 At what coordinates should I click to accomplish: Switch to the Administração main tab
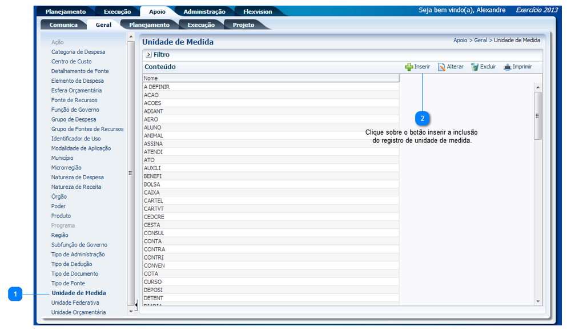point(204,11)
